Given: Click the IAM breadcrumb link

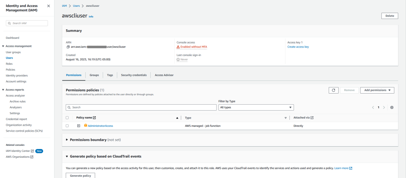Looking at the screenshot, I should tap(64, 6).
